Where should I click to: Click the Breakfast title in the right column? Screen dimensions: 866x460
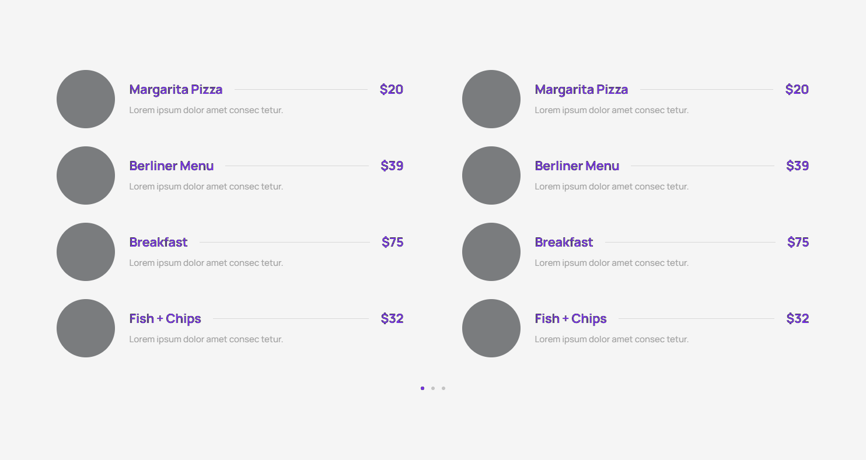[564, 243]
